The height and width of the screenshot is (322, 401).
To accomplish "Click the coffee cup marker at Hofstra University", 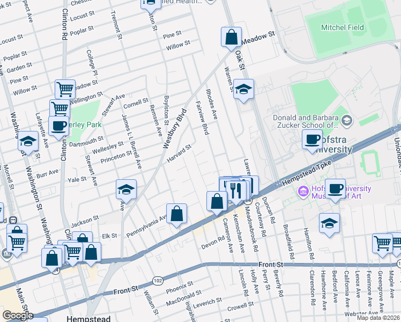I will coord(312,140).
